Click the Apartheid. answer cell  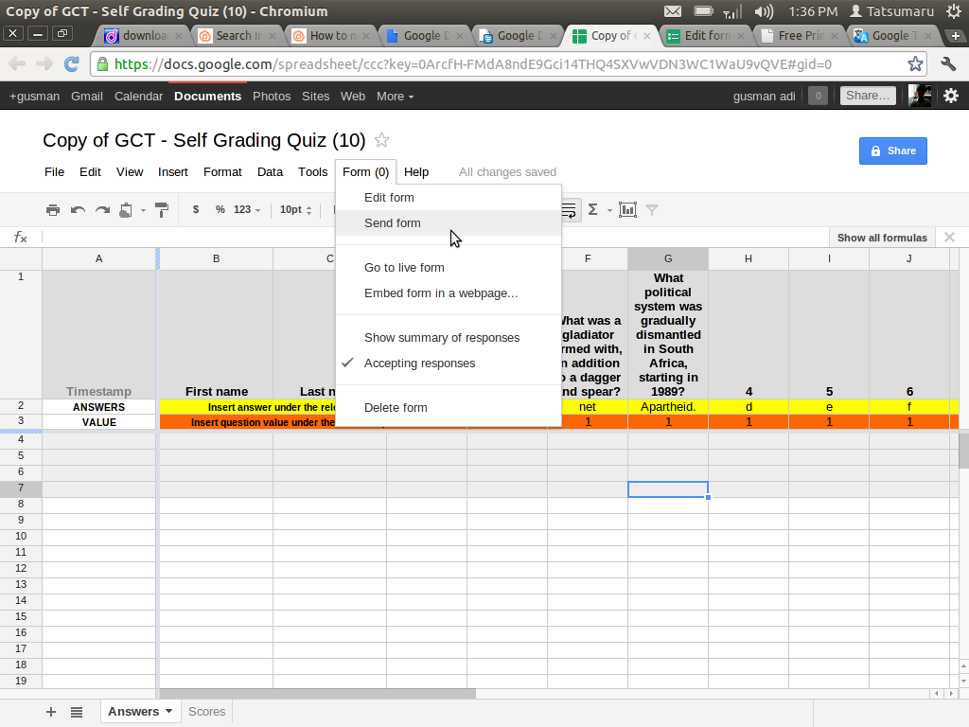pyautogui.click(x=668, y=407)
